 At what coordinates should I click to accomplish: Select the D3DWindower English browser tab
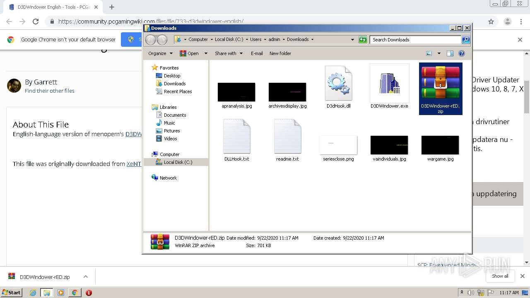[x=54, y=7]
